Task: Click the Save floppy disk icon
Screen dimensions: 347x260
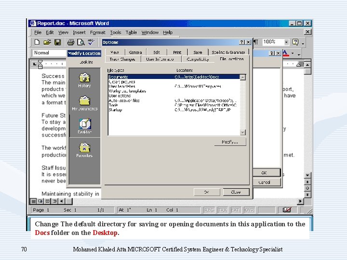Action: [x=57, y=42]
